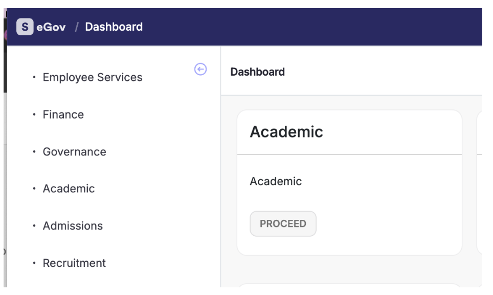Navigate to Recruitment in the sidebar

point(74,263)
